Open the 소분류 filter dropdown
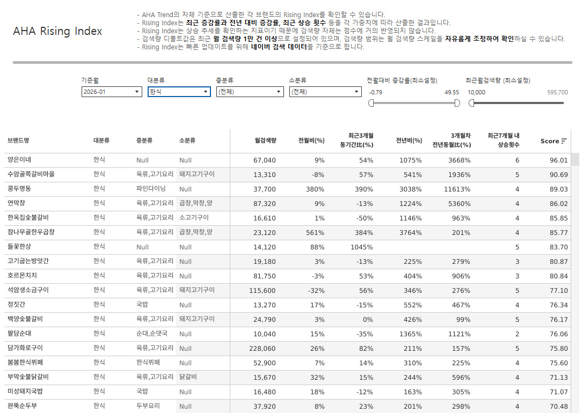The image size is (583, 413). (325, 92)
